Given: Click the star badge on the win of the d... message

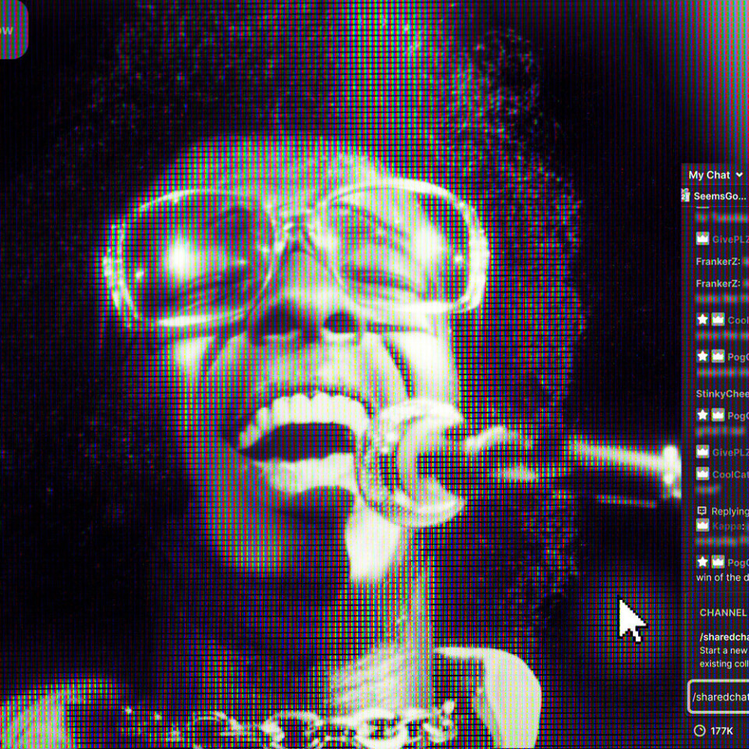Looking at the screenshot, I should tap(702, 563).
